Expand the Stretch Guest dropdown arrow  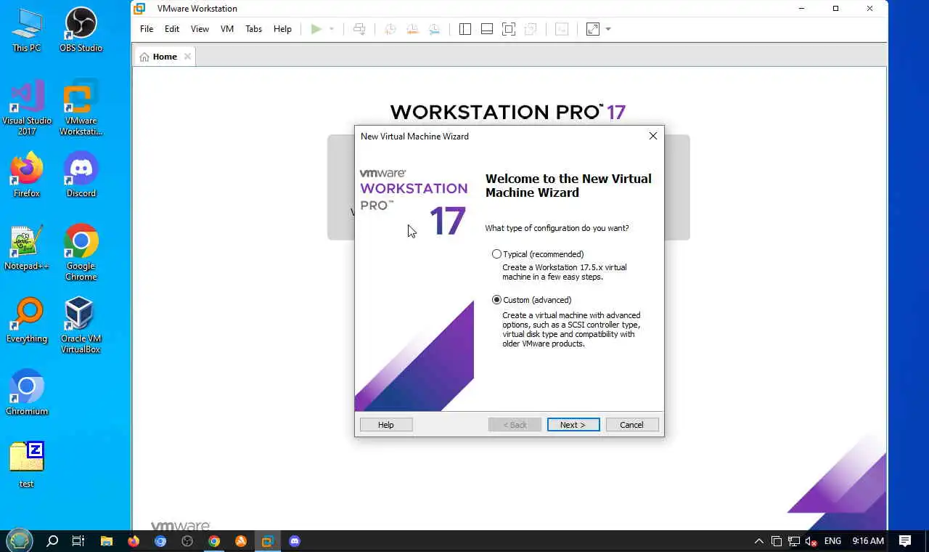pyautogui.click(x=608, y=29)
